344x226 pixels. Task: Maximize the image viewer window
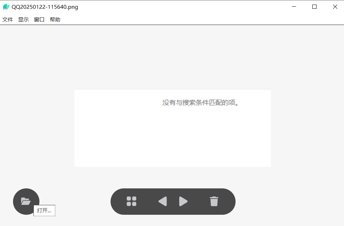coord(314,7)
